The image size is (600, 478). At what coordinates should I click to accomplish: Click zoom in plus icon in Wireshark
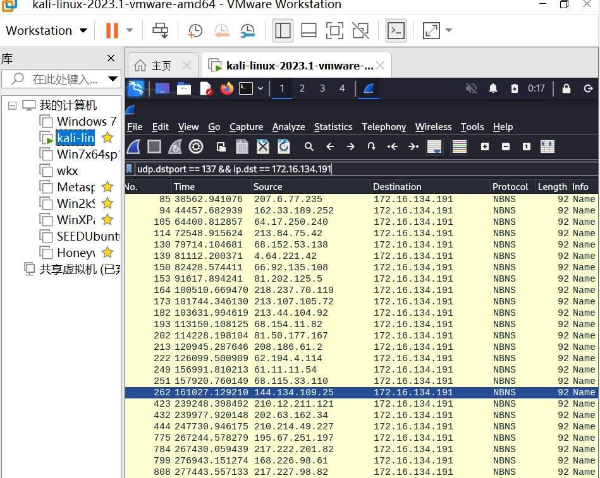pyautogui.click(x=485, y=146)
